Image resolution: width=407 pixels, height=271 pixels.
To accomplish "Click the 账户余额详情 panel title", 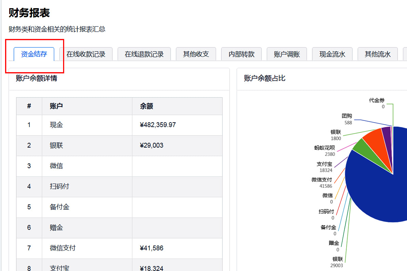I will (x=36, y=78).
